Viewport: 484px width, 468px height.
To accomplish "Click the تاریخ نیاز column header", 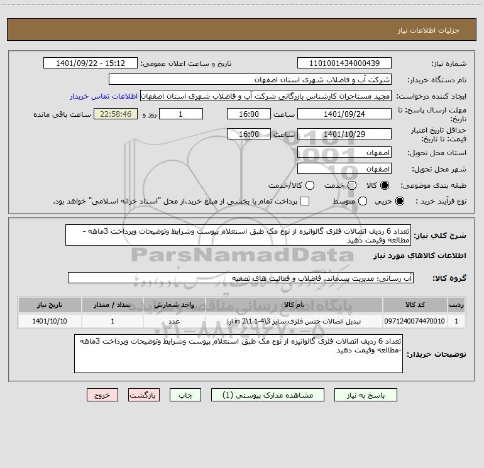I will [50, 305].
